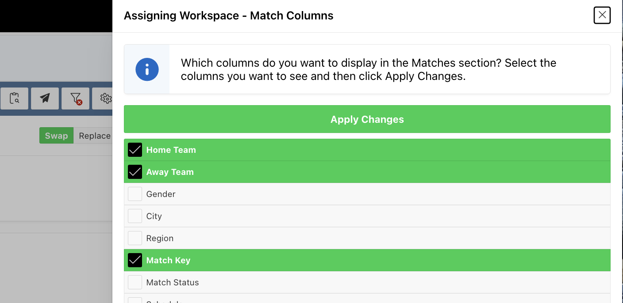
Task: Tick the City column checkbox
Action: click(x=135, y=216)
